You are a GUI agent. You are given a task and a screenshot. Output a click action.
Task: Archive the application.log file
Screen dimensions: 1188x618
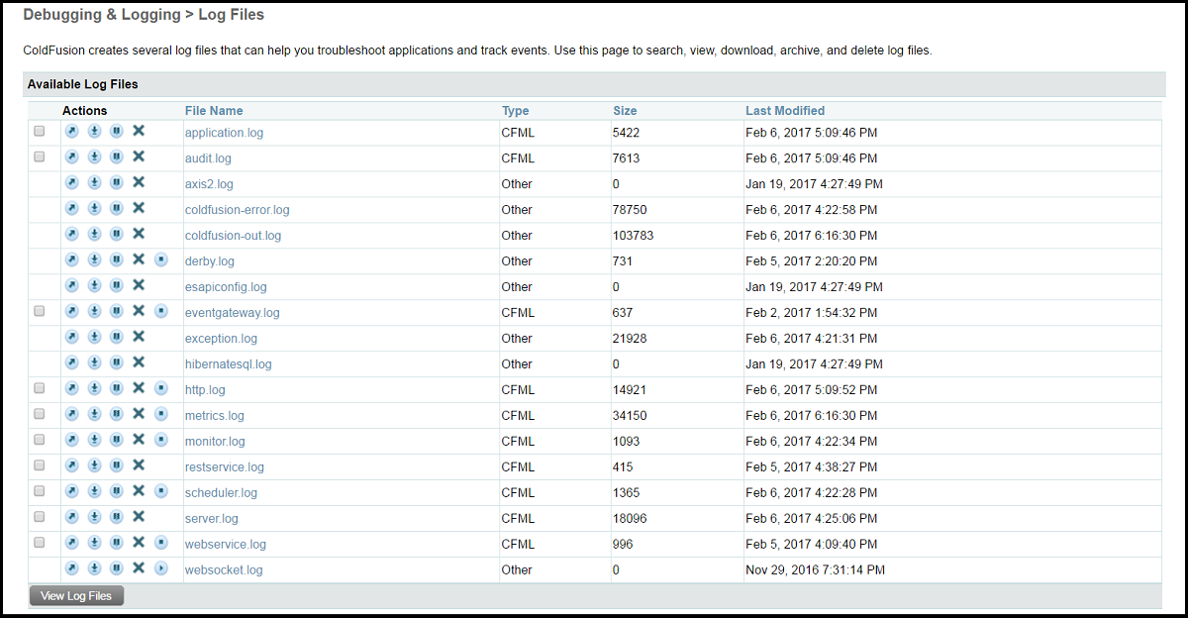(x=116, y=131)
